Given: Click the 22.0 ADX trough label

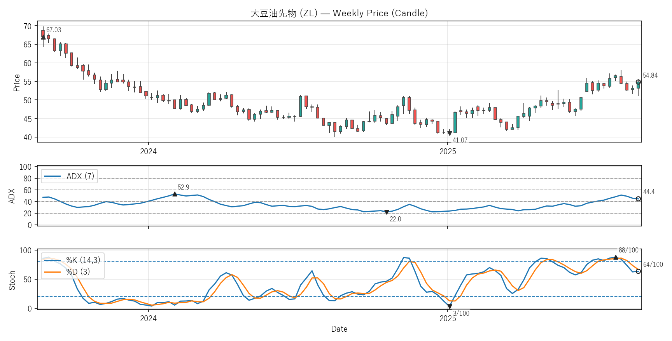Looking at the screenshot, I should coord(395,219).
